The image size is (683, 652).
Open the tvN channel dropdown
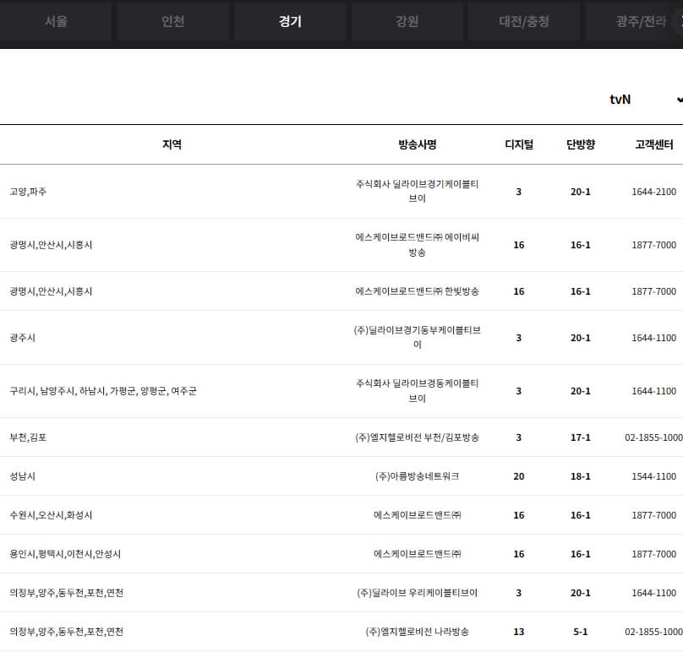pos(646,100)
